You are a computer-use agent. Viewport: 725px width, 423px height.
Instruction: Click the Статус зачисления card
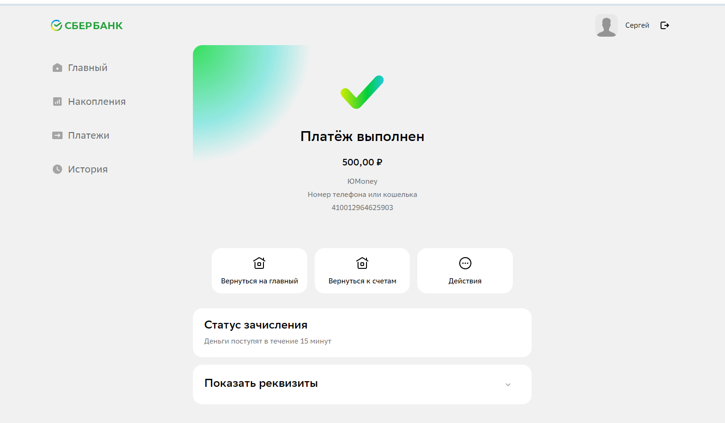coord(362,333)
